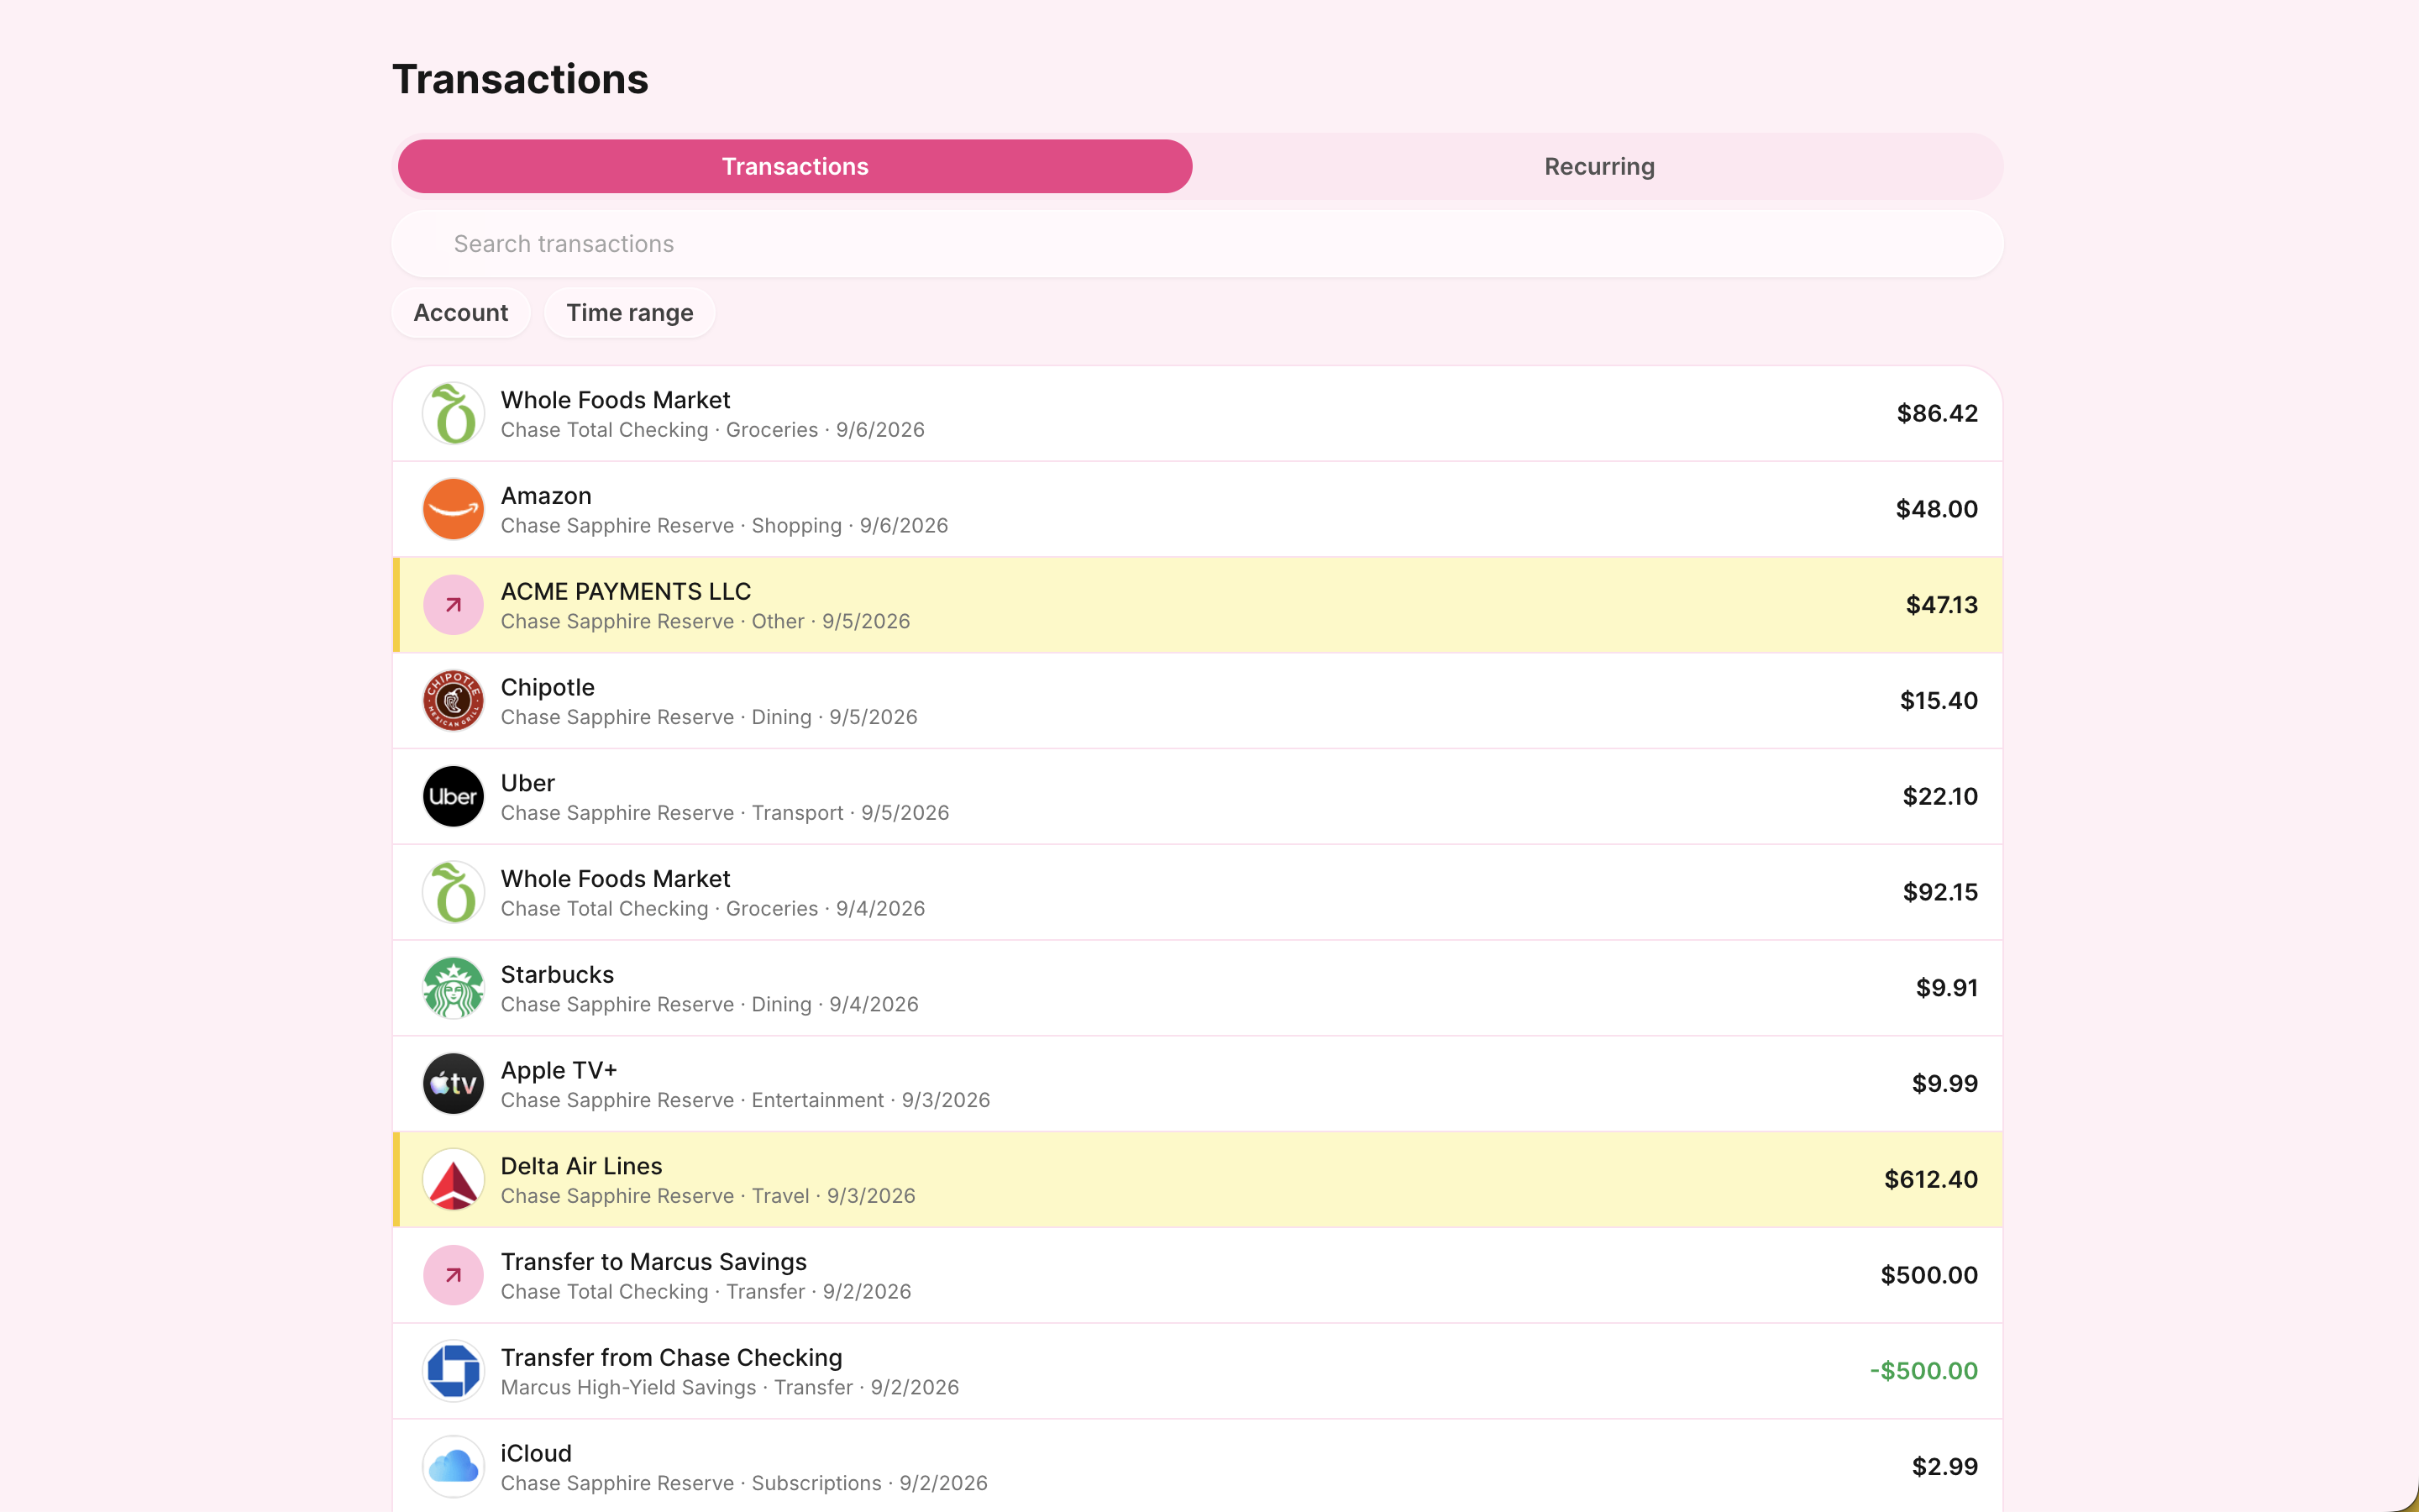Click the $48.00 amount
The width and height of the screenshot is (2419, 1512).
coord(1937,509)
